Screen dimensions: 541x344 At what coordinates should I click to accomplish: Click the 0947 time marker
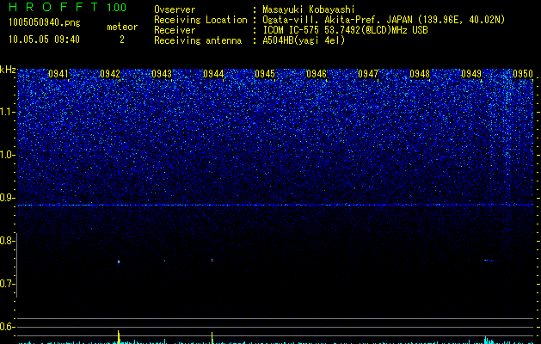point(368,74)
